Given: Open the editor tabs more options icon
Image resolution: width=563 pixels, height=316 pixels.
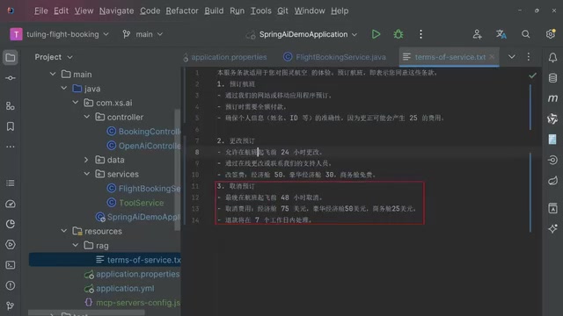Looking at the screenshot, I should [x=528, y=57].
